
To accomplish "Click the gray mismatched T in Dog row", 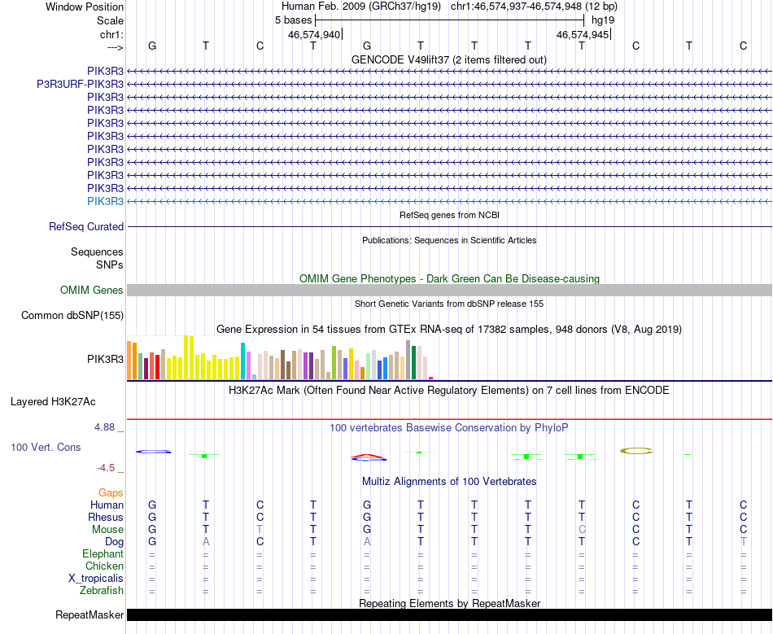I will tap(744, 542).
